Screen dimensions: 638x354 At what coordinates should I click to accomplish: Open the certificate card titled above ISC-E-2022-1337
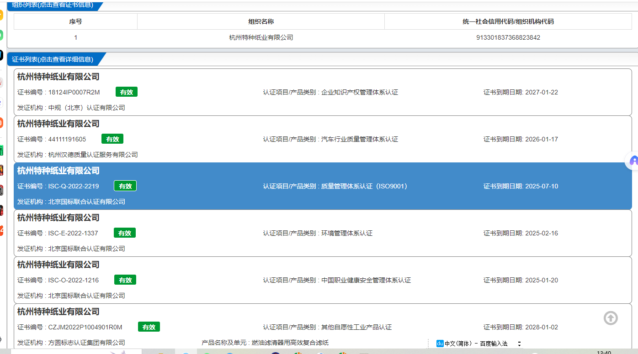[x=58, y=218]
